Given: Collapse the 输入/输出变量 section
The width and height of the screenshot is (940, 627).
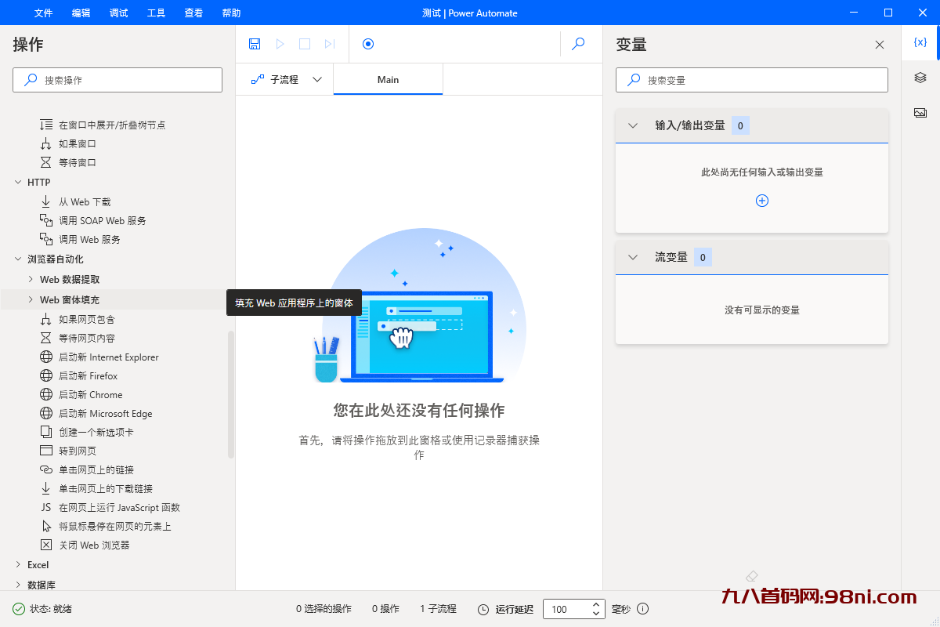Looking at the screenshot, I should pos(634,125).
